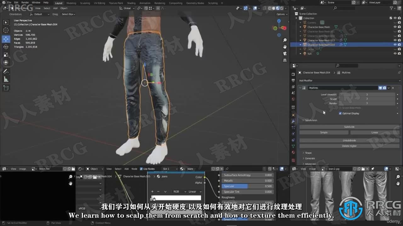Switch to the Sculpting workspace tab

coord(85,3)
